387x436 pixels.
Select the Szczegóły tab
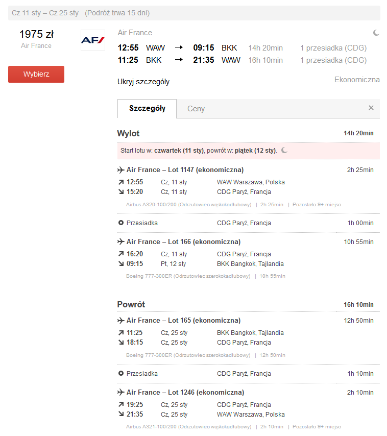147,108
